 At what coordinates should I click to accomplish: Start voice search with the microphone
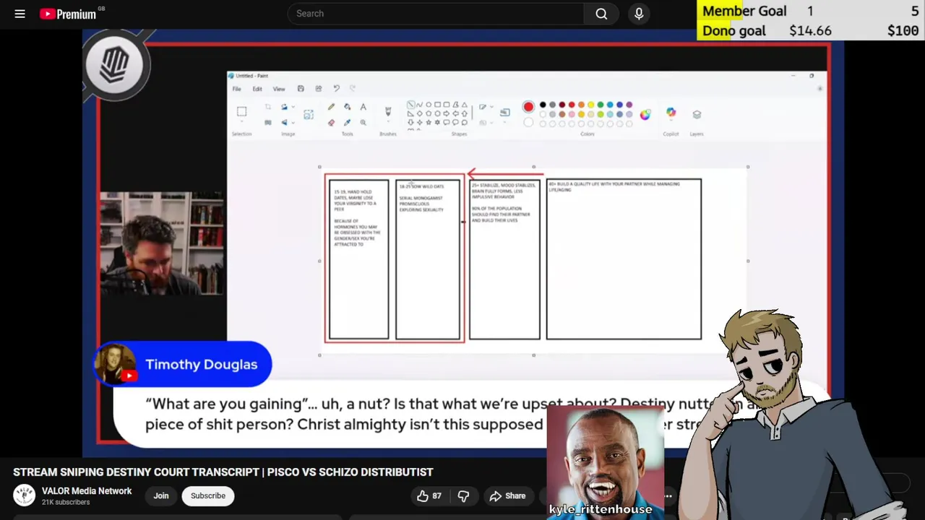pos(639,14)
